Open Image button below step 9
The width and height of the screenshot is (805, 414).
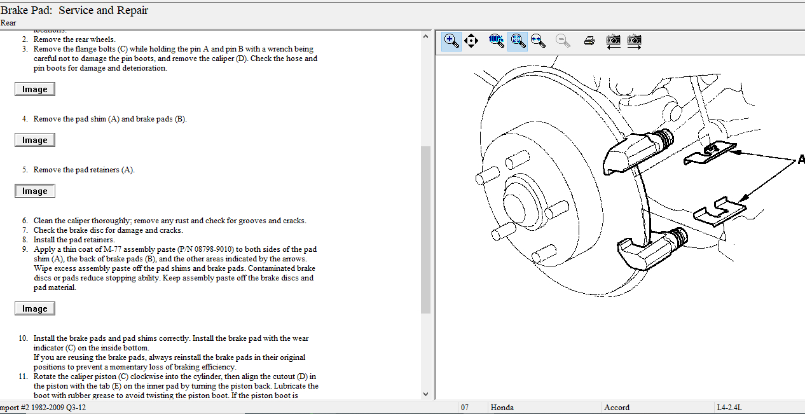click(x=35, y=309)
